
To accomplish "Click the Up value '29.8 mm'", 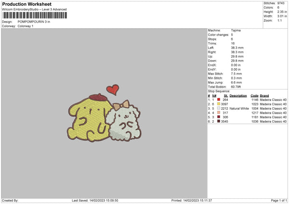I will [x=237, y=56].
